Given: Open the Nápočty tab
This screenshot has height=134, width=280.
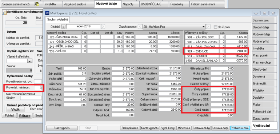Looking at the screenshot, I should point(130,4).
